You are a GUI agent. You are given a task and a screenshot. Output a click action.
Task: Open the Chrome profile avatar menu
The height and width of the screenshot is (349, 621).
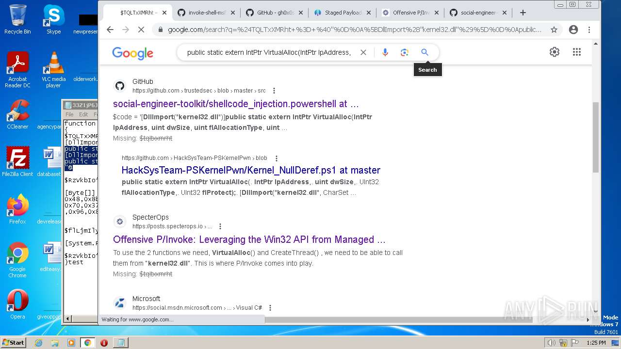coord(573,30)
